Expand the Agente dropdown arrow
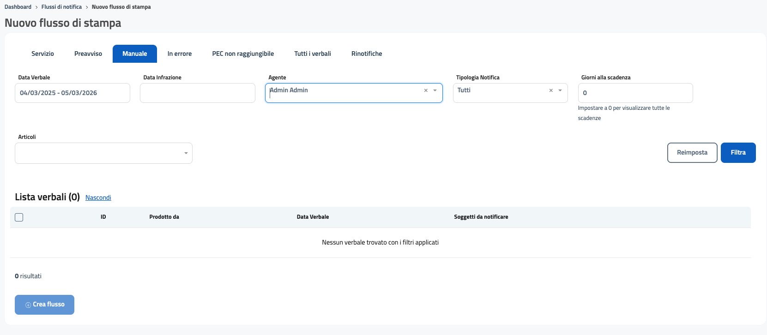Viewport: 767px width, 335px height. coord(435,90)
